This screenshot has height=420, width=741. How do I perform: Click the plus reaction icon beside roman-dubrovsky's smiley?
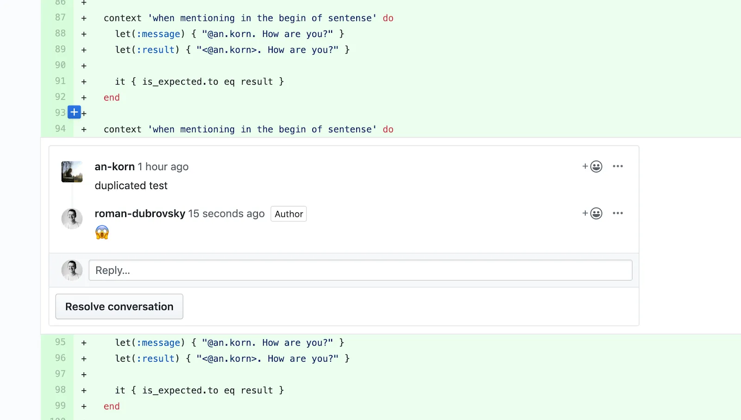click(x=584, y=213)
